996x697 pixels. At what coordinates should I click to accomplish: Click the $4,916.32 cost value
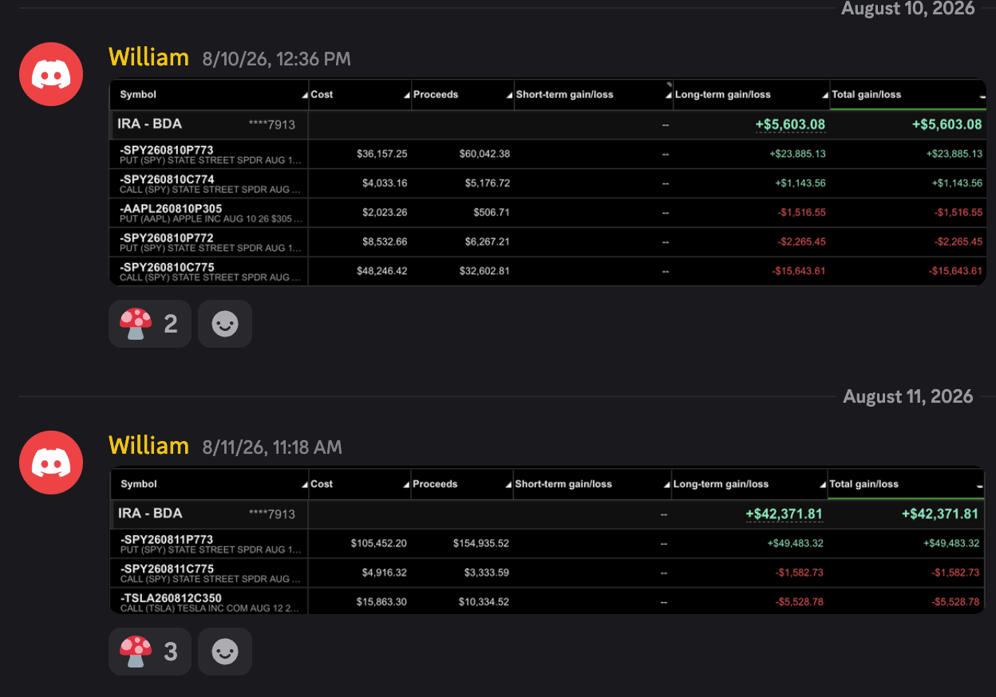[385, 573]
